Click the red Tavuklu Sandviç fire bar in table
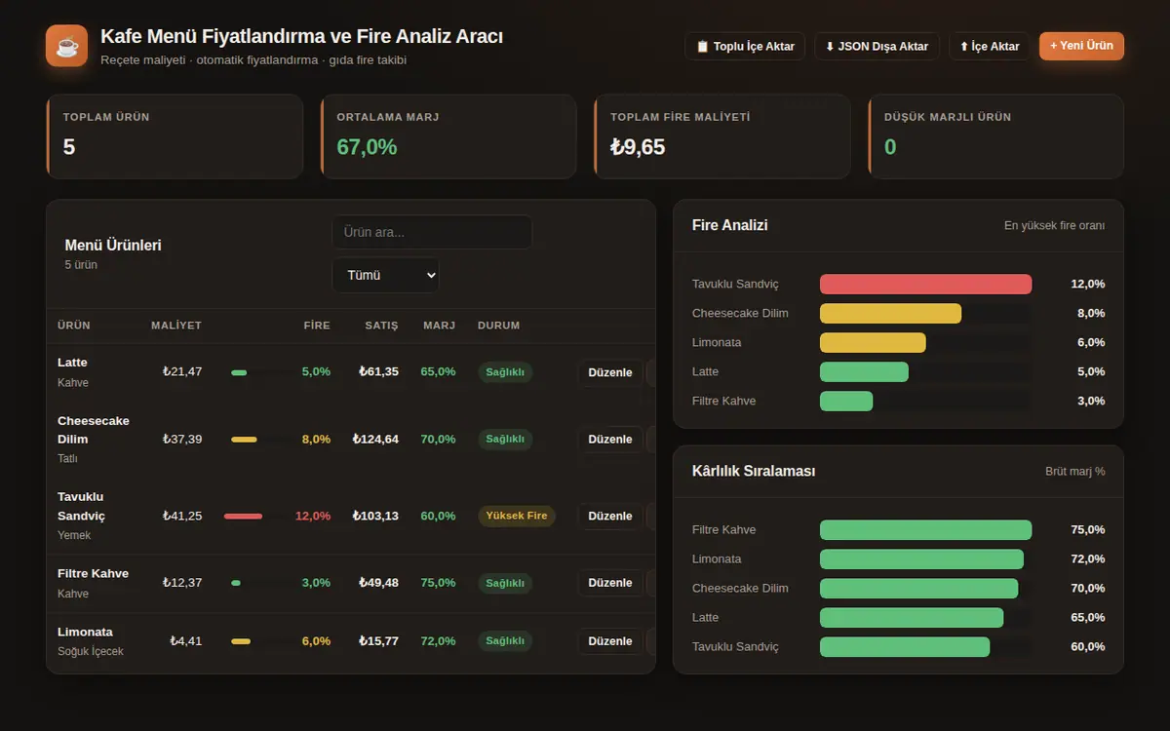1170x731 pixels. 243,516
